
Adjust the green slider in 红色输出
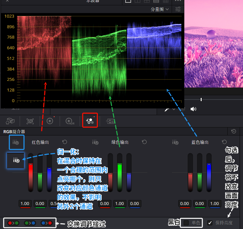click(x=40, y=173)
